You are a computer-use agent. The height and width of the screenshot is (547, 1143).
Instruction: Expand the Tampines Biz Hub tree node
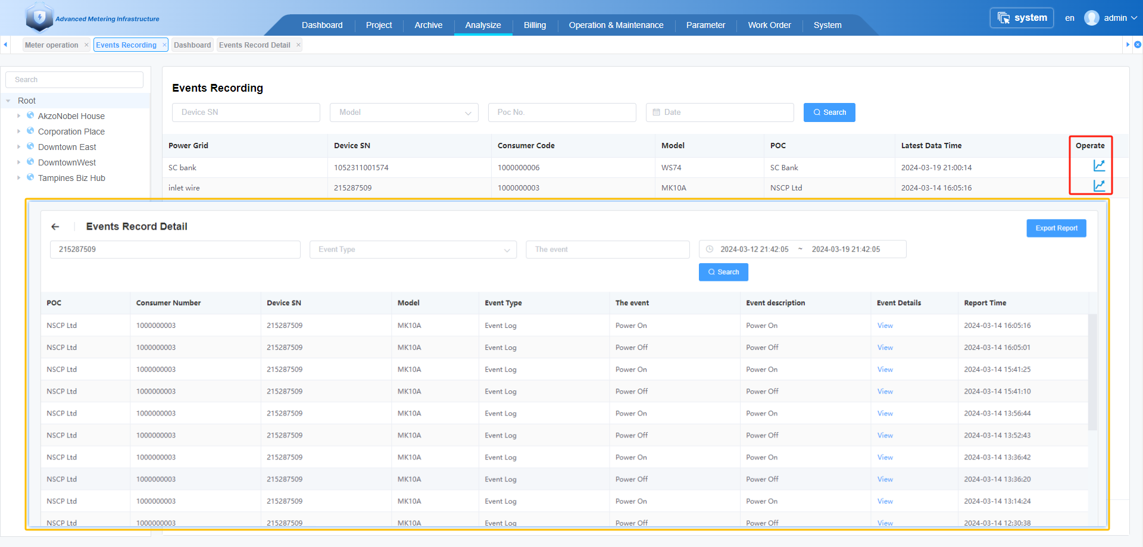coord(18,178)
